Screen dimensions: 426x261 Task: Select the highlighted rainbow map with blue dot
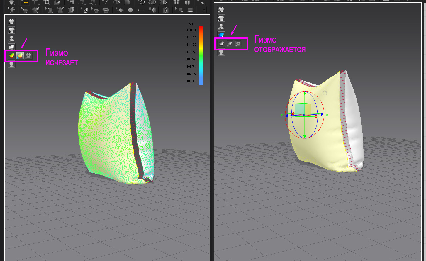pos(20,55)
